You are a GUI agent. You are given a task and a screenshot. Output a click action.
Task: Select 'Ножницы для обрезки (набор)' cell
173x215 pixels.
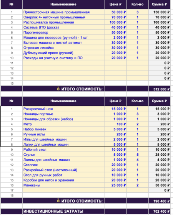[x=63, y=119]
